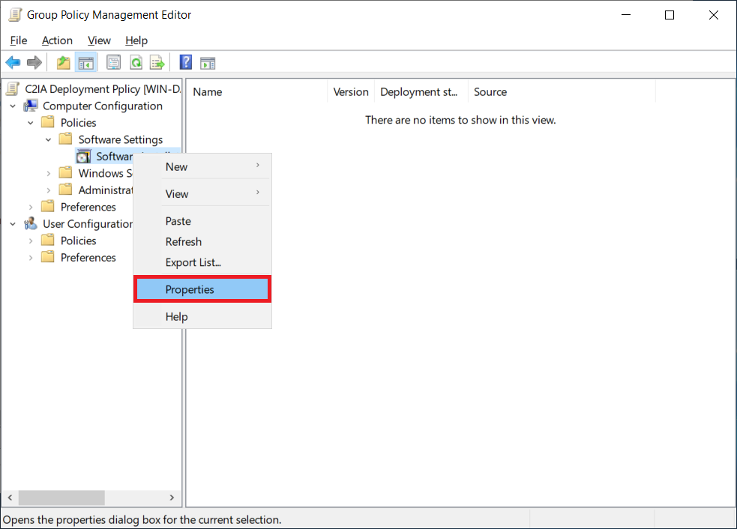Collapse the Computer Configuration node
This screenshot has width=737, height=529.
coord(11,106)
